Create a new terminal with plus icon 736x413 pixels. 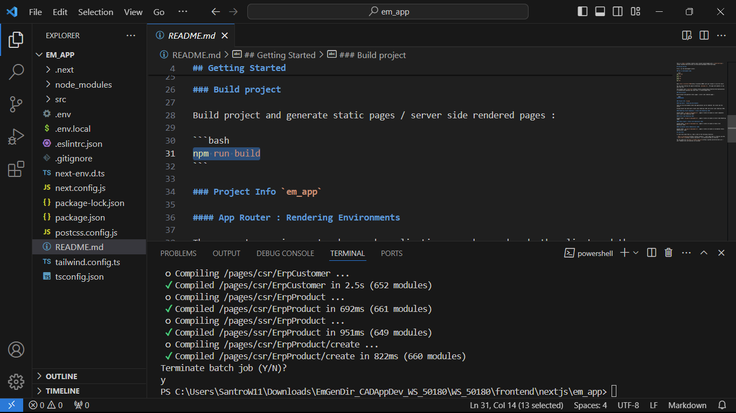[x=624, y=253]
